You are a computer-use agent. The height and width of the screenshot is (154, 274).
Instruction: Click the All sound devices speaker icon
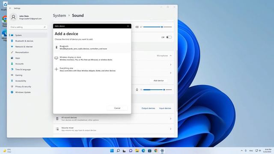point(57,119)
